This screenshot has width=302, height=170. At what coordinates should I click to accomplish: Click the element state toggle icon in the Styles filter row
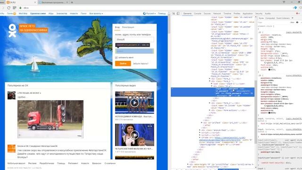click(x=297, y=22)
